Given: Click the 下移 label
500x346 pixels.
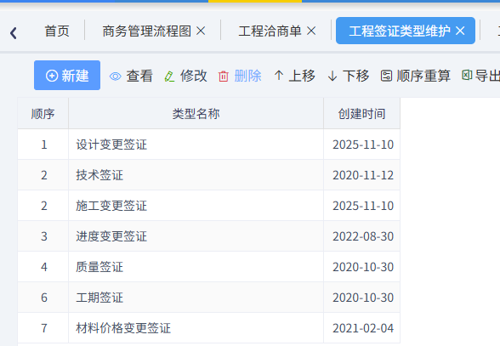Looking at the screenshot, I should point(355,76).
